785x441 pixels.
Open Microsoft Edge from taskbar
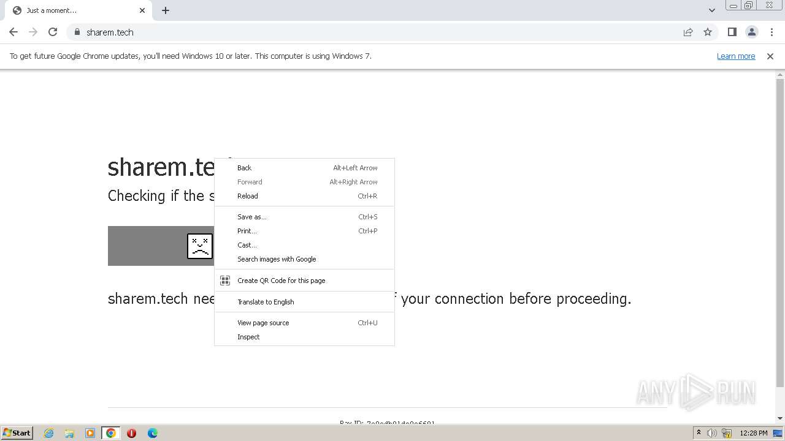point(153,433)
